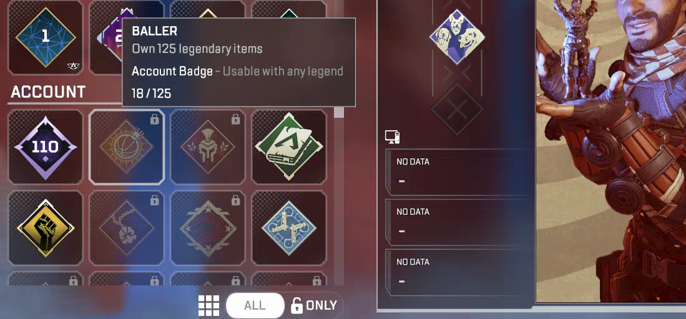Select the gold raised fist badge
The width and height of the screenshot is (686, 319).
click(46, 227)
